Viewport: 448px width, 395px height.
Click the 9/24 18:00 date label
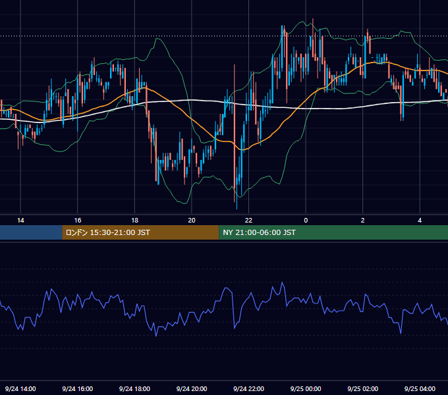point(134,388)
